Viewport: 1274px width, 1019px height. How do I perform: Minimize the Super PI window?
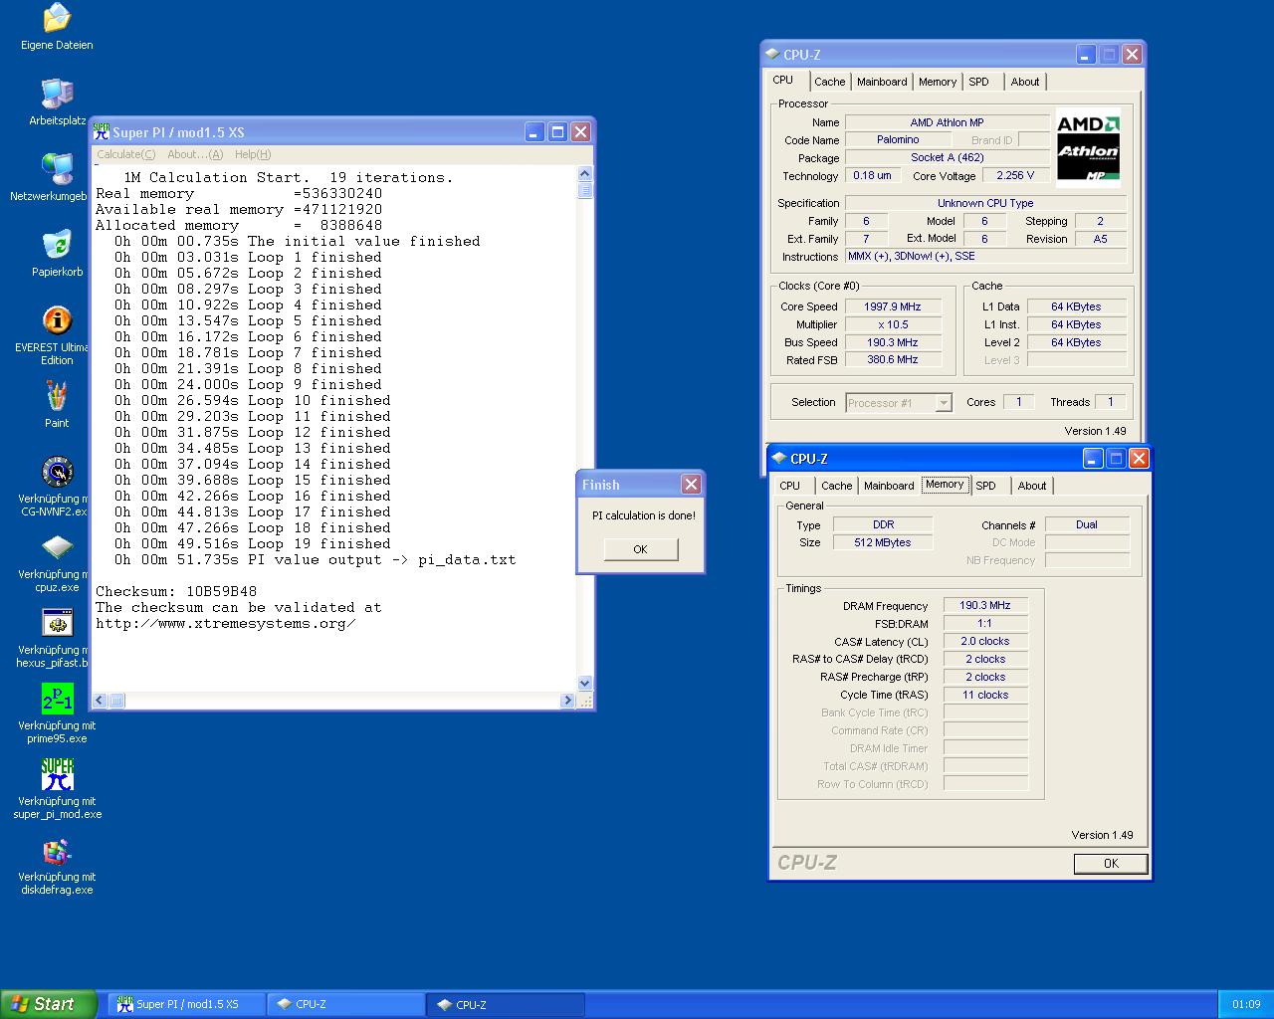535,131
